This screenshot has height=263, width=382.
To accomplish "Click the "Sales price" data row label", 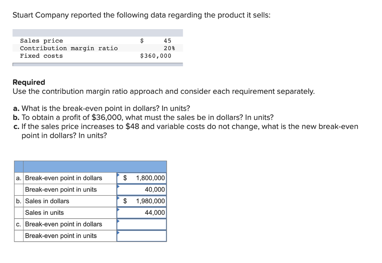I will point(41,41).
